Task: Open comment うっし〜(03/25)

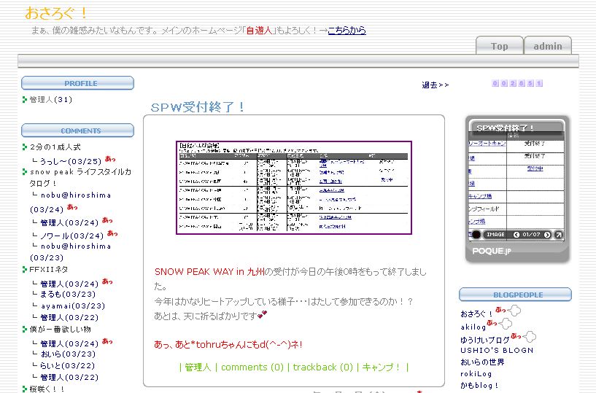Action: 71,161
